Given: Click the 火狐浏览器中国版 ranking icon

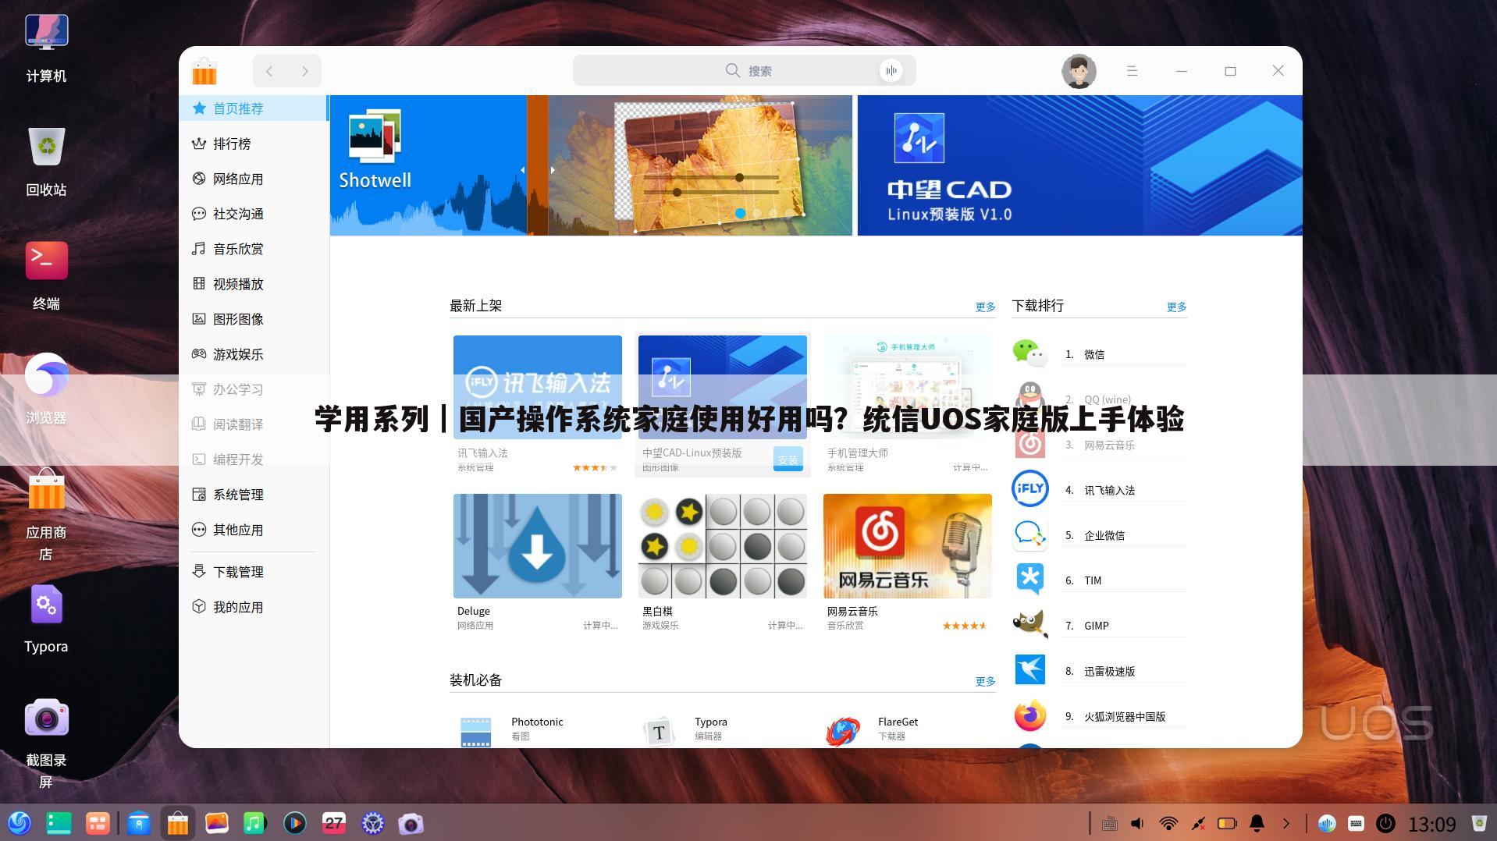Looking at the screenshot, I should 1029,715.
